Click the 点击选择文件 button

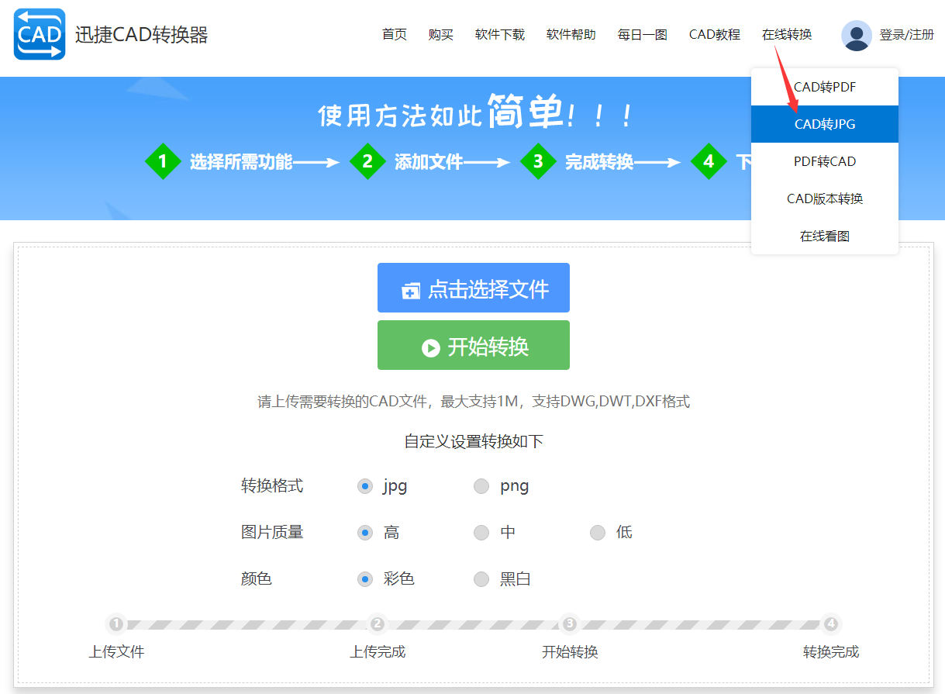[474, 288]
